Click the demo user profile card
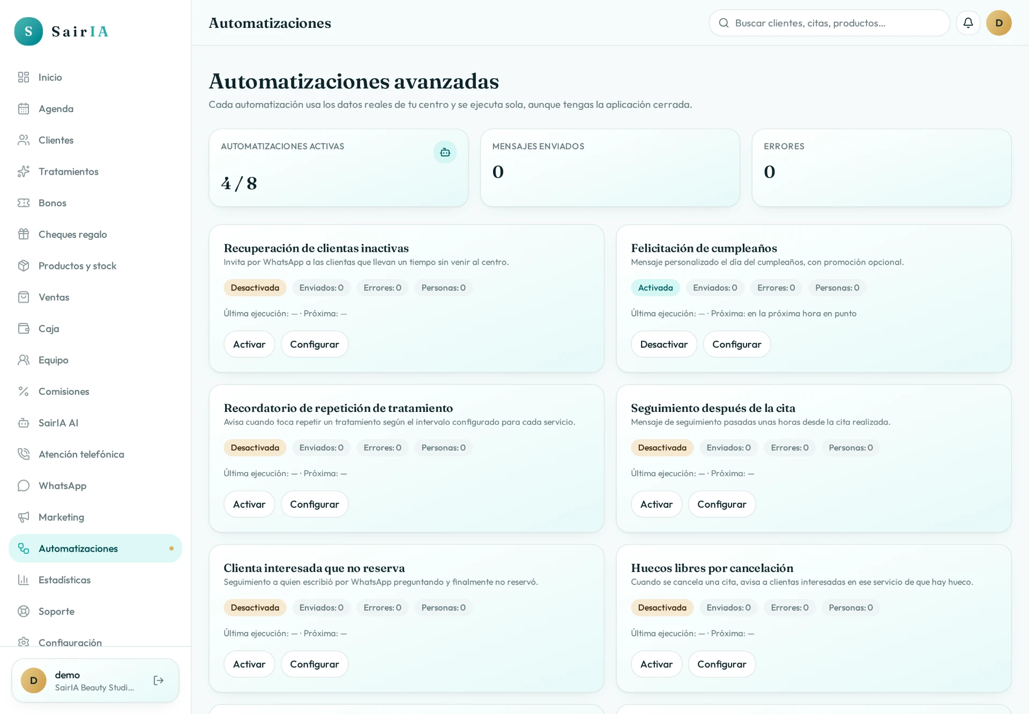 tap(95, 680)
